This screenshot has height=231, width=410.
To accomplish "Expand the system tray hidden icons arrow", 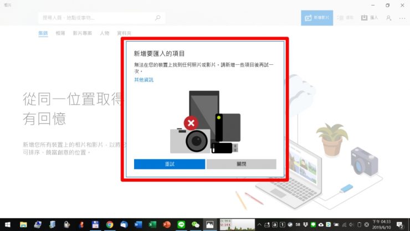I will [260, 224].
